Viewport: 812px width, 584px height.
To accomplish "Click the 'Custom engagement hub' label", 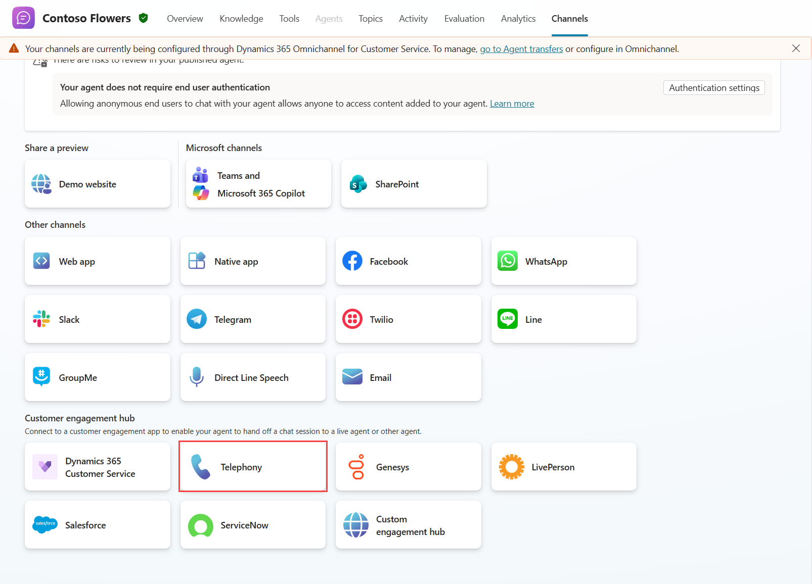I will (x=411, y=525).
